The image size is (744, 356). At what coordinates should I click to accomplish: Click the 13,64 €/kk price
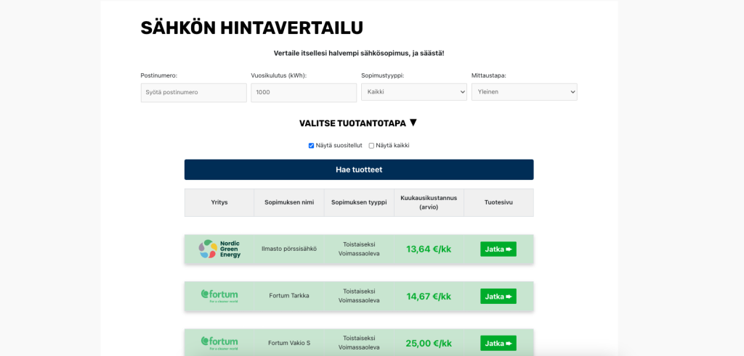[429, 249]
